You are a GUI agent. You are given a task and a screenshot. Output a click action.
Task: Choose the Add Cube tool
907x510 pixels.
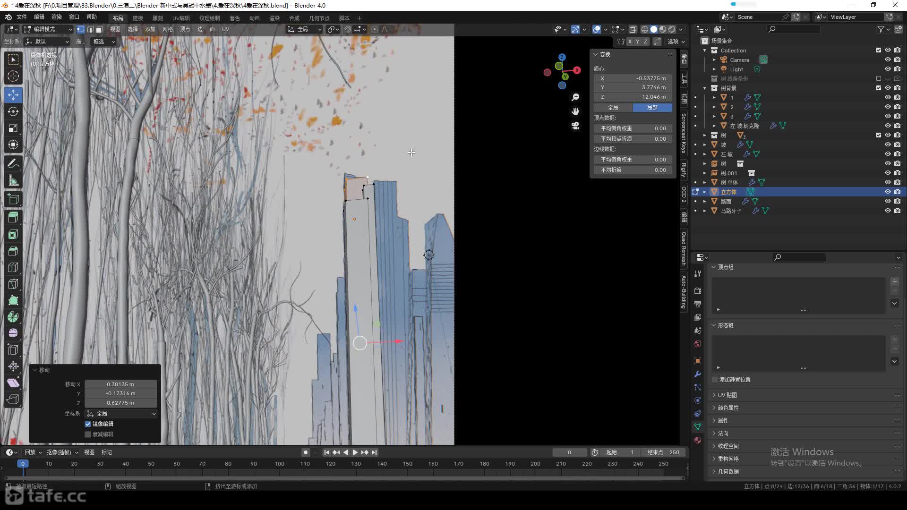point(13,199)
